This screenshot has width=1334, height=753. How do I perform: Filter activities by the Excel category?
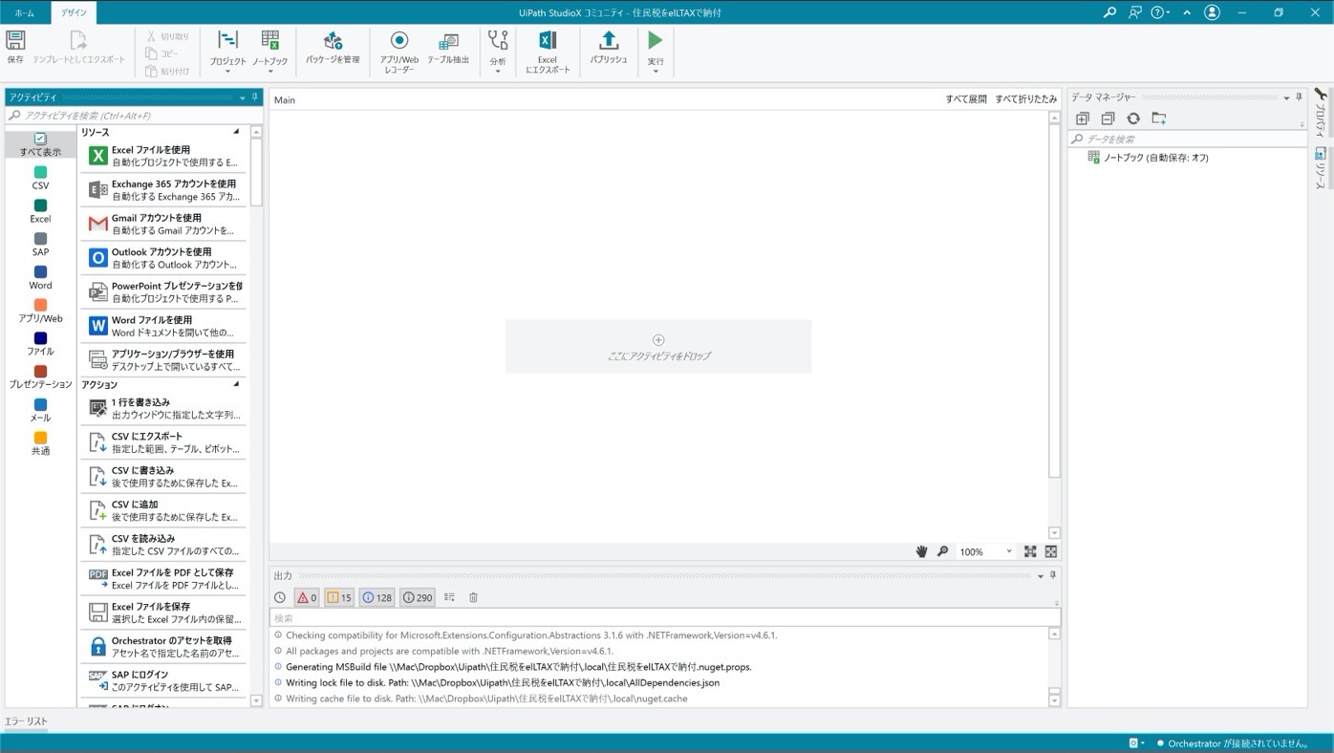(40, 211)
